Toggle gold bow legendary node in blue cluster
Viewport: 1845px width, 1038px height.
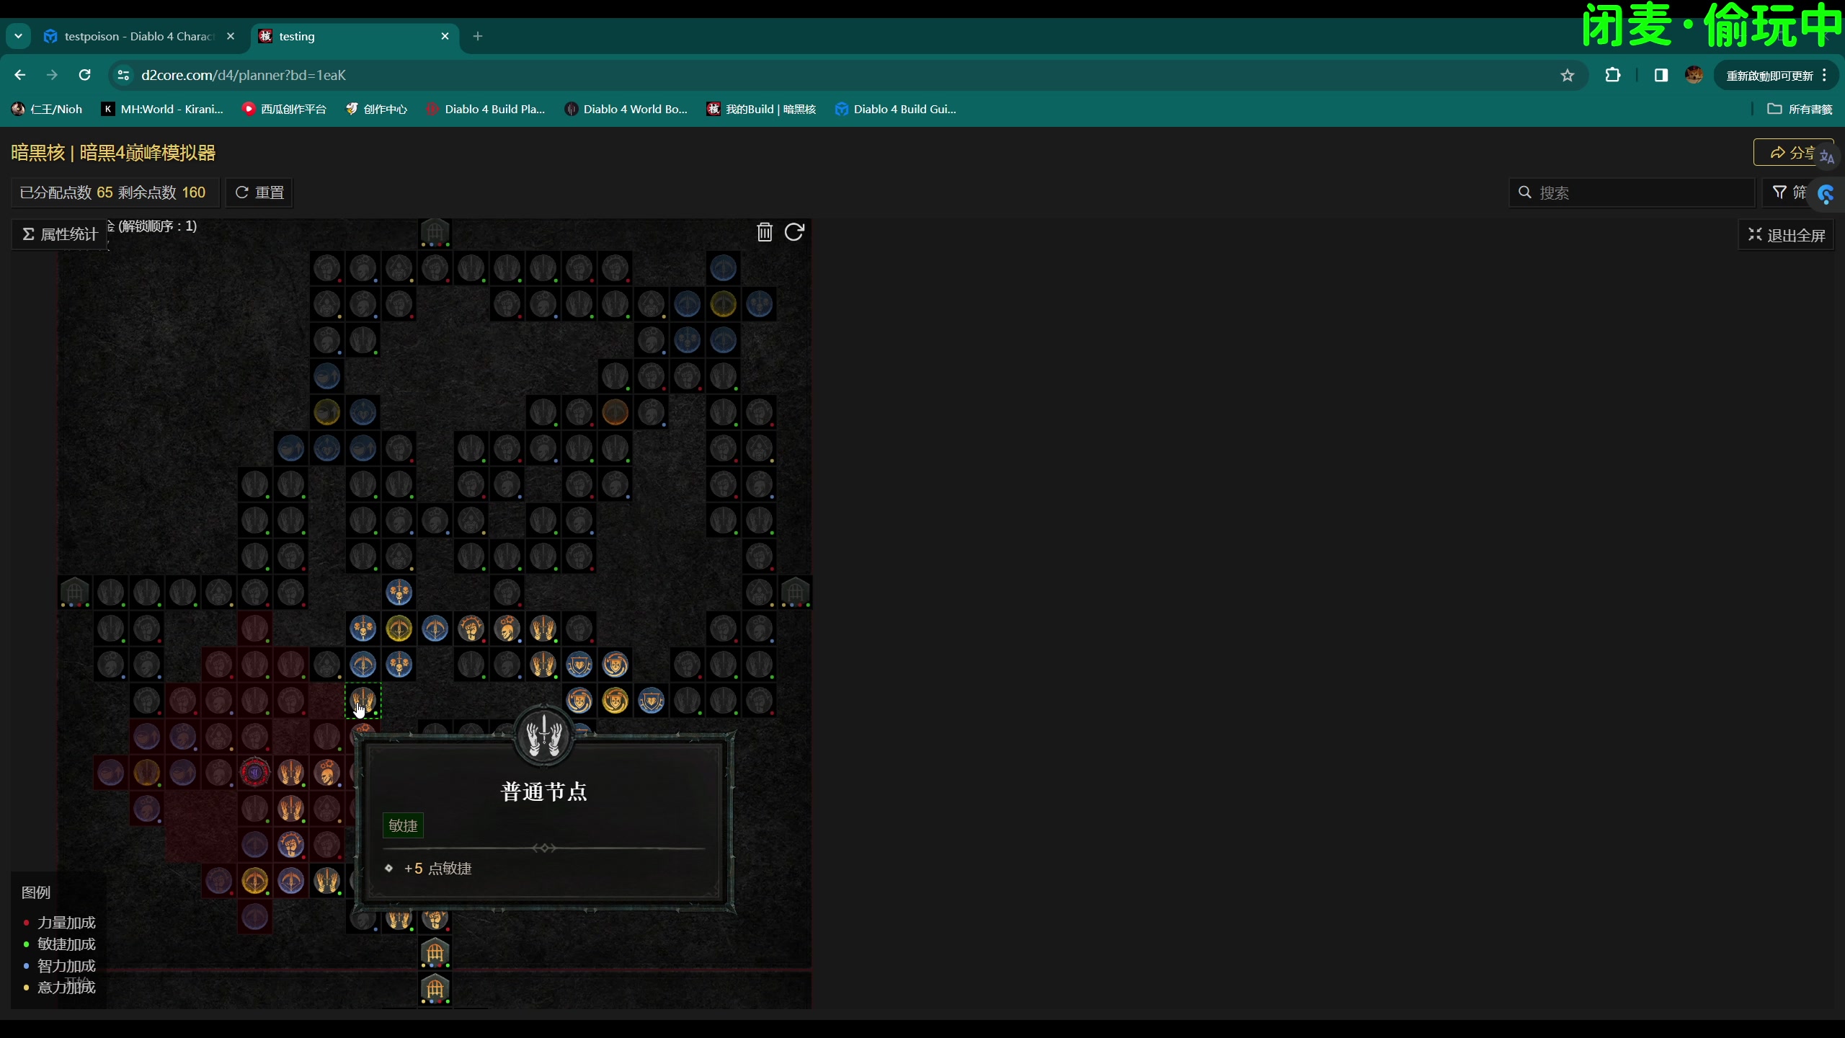(399, 629)
